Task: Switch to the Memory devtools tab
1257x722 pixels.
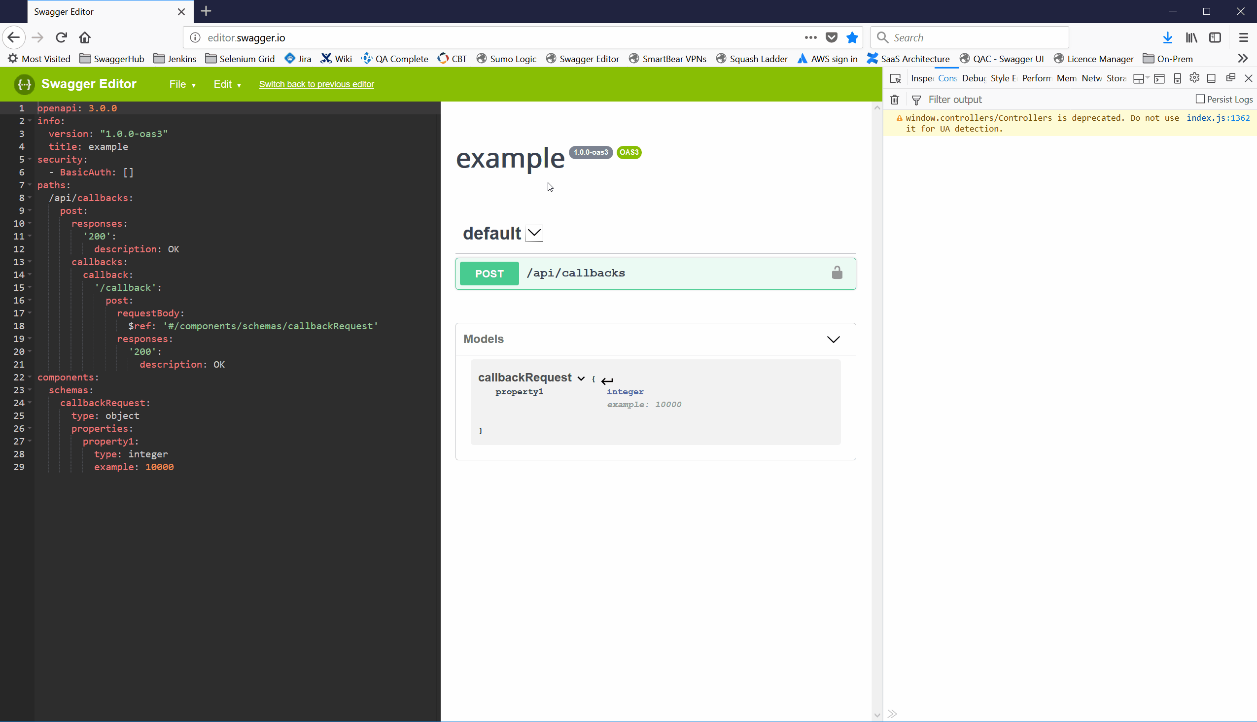Action: [x=1066, y=78]
